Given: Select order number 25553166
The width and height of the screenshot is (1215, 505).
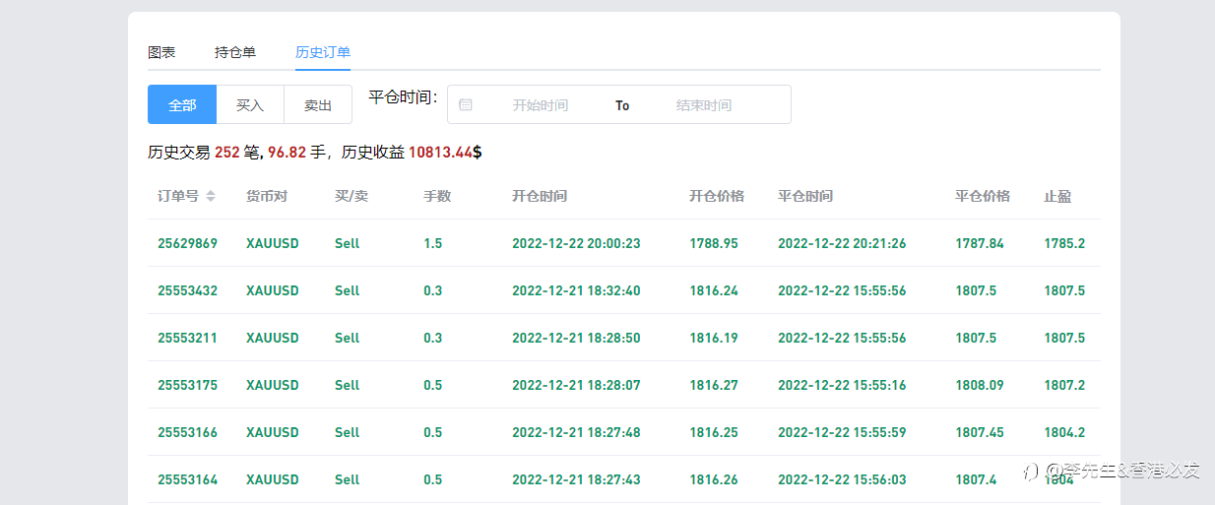Looking at the screenshot, I should tap(187, 432).
